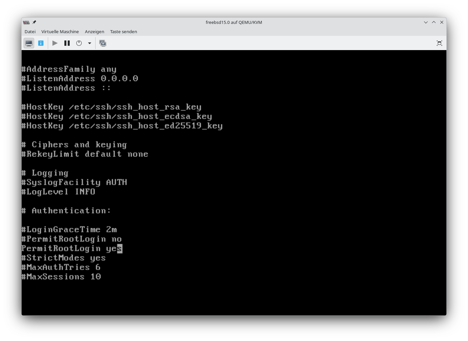
Task: Switch console to fullscreen mode
Action: [x=439, y=43]
